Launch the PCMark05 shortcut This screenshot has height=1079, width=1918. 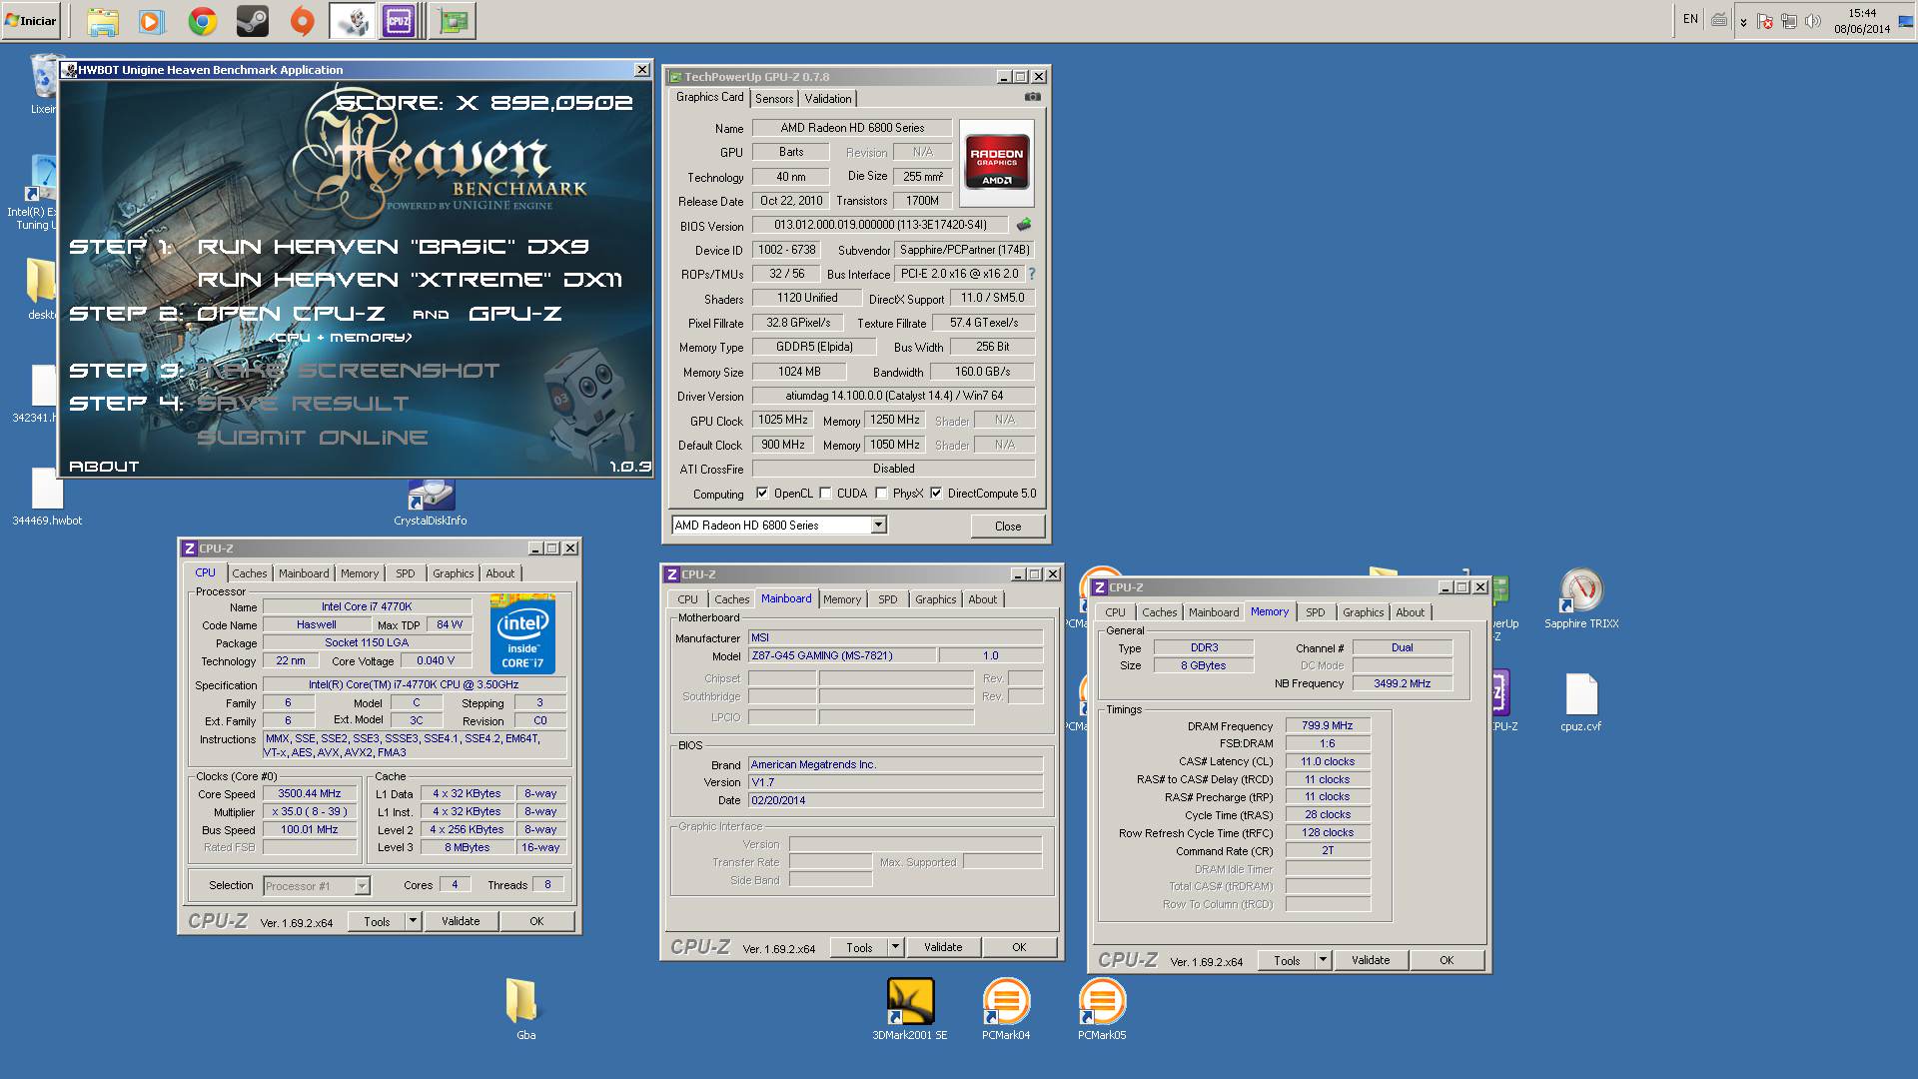point(1102,1009)
